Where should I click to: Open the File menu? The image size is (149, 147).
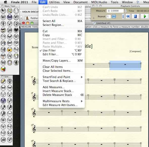point(34,2)
